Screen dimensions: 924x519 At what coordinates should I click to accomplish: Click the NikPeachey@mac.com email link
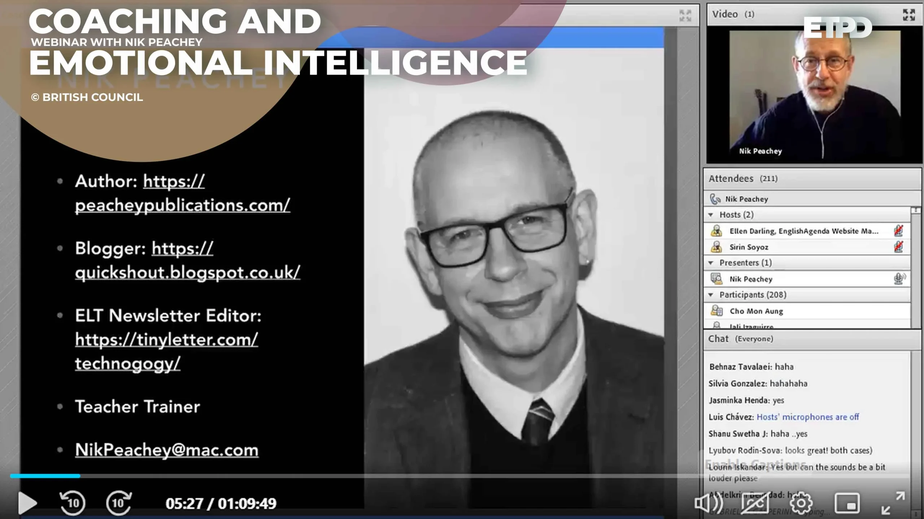coord(167,450)
